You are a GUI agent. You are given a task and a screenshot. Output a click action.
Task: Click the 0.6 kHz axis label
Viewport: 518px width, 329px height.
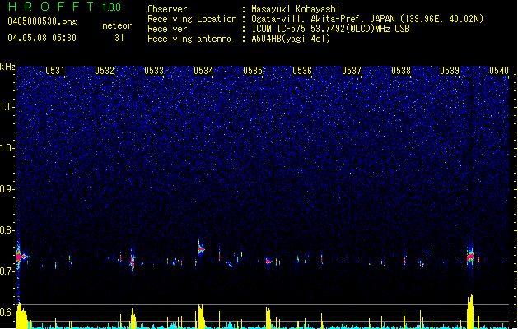point(7,313)
